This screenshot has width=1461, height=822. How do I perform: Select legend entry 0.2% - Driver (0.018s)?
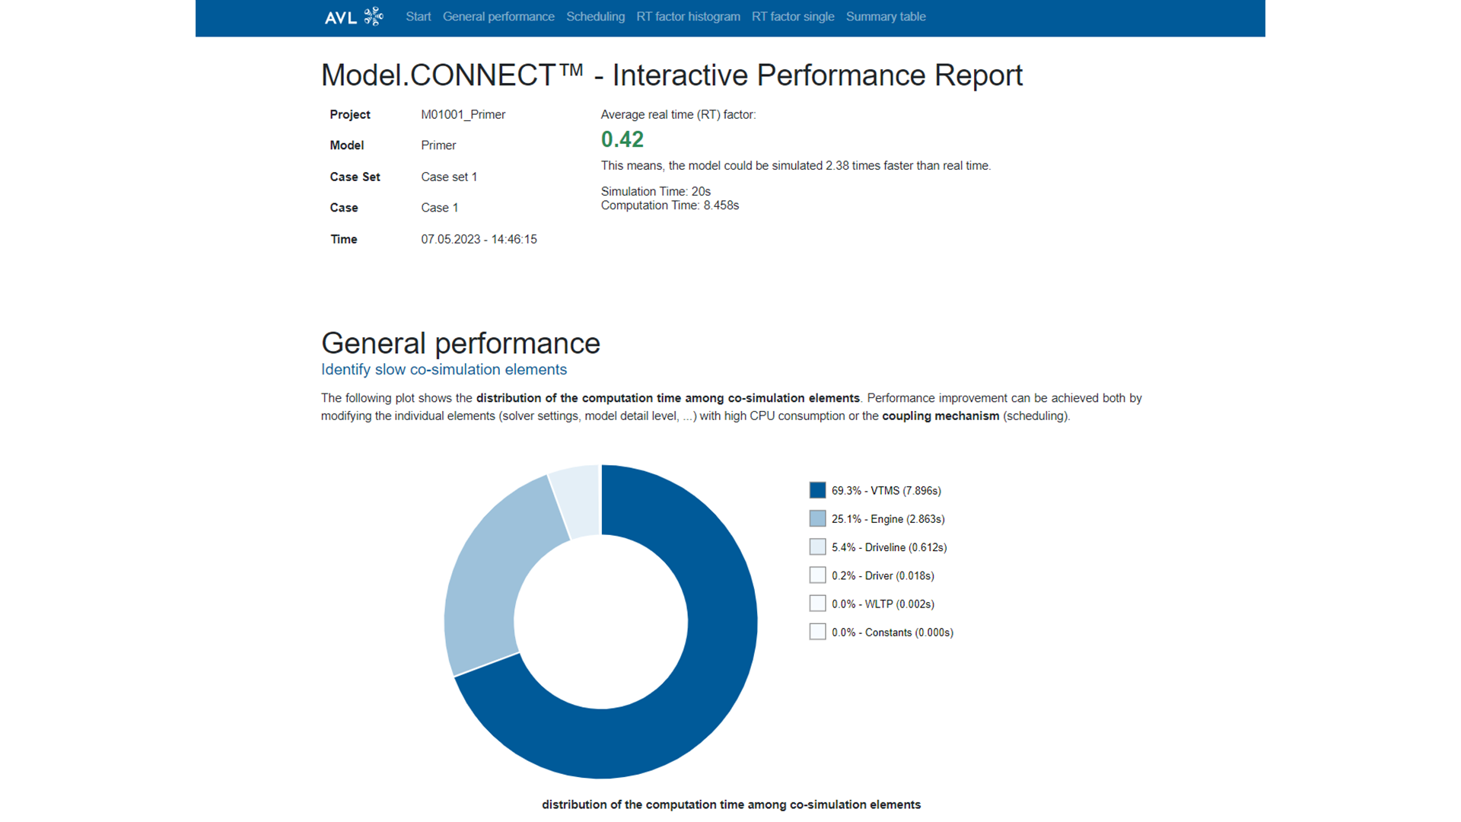[883, 575]
